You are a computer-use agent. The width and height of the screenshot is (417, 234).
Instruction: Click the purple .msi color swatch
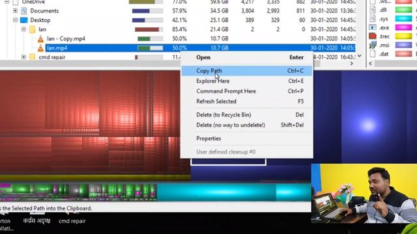pos(403,45)
